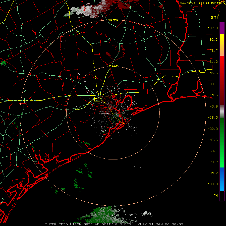Viewport: 226px width, 226px height.
Task: Click the bright green segment of the color bar
Action: [x=222, y=143]
